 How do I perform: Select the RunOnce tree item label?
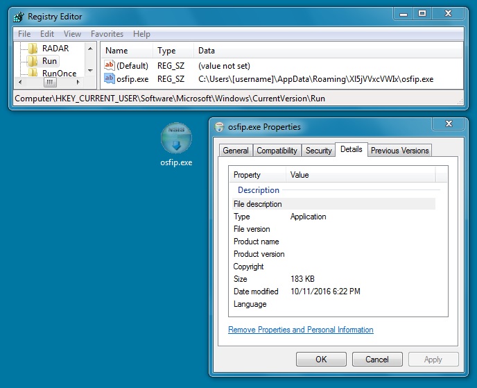tap(60, 73)
